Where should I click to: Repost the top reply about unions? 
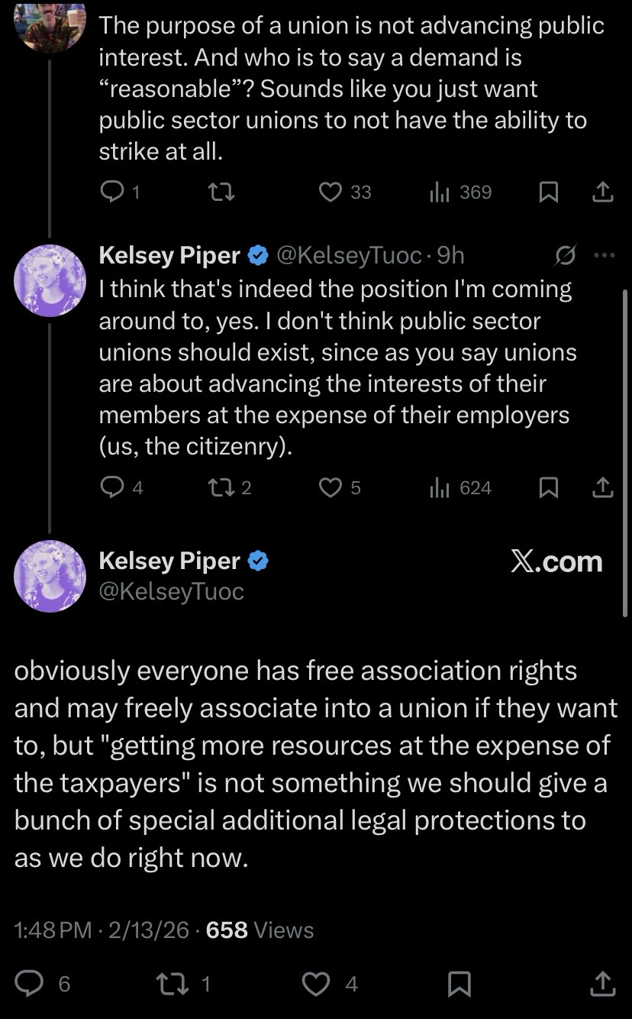221,192
